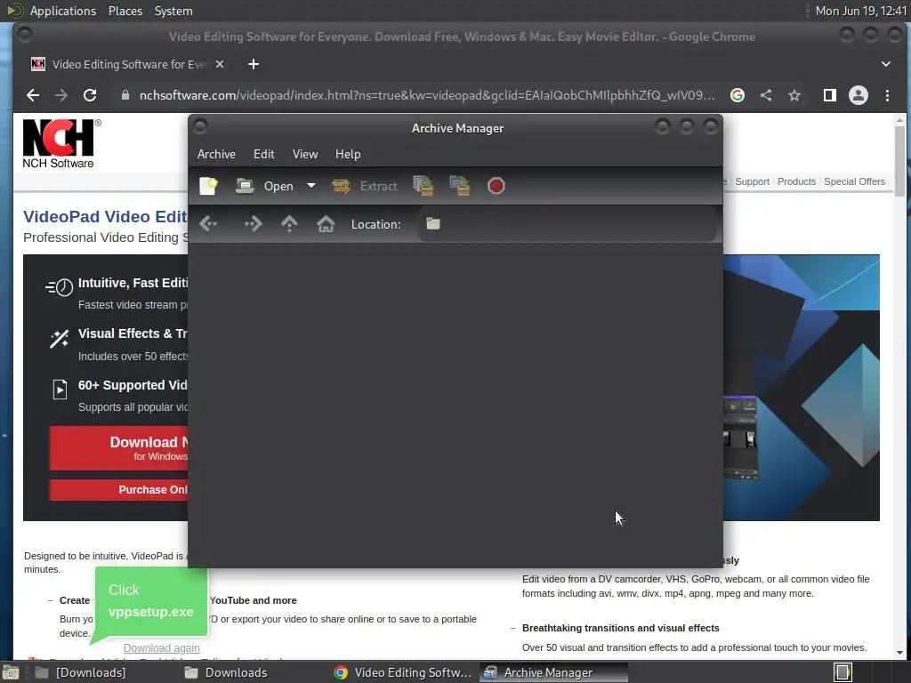Image resolution: width=911 pixels, height=683 pixels.
Task: Switch to Video Editing Softw... taskbar item
Action: pyautogui.click(x=404, y=672)
